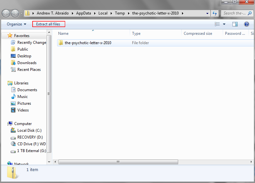Screen dimensions: 255x183
Task: Open Local Disk (C:) in sidebar
Action: [x=29, y=130]
